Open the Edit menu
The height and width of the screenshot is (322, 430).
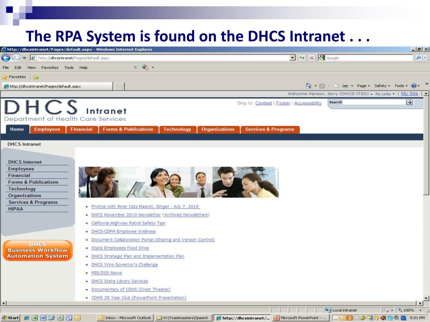18,68
